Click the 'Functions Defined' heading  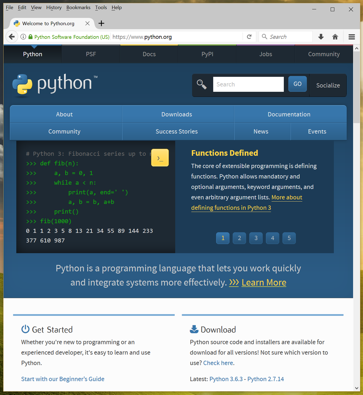tap(225, 153)
